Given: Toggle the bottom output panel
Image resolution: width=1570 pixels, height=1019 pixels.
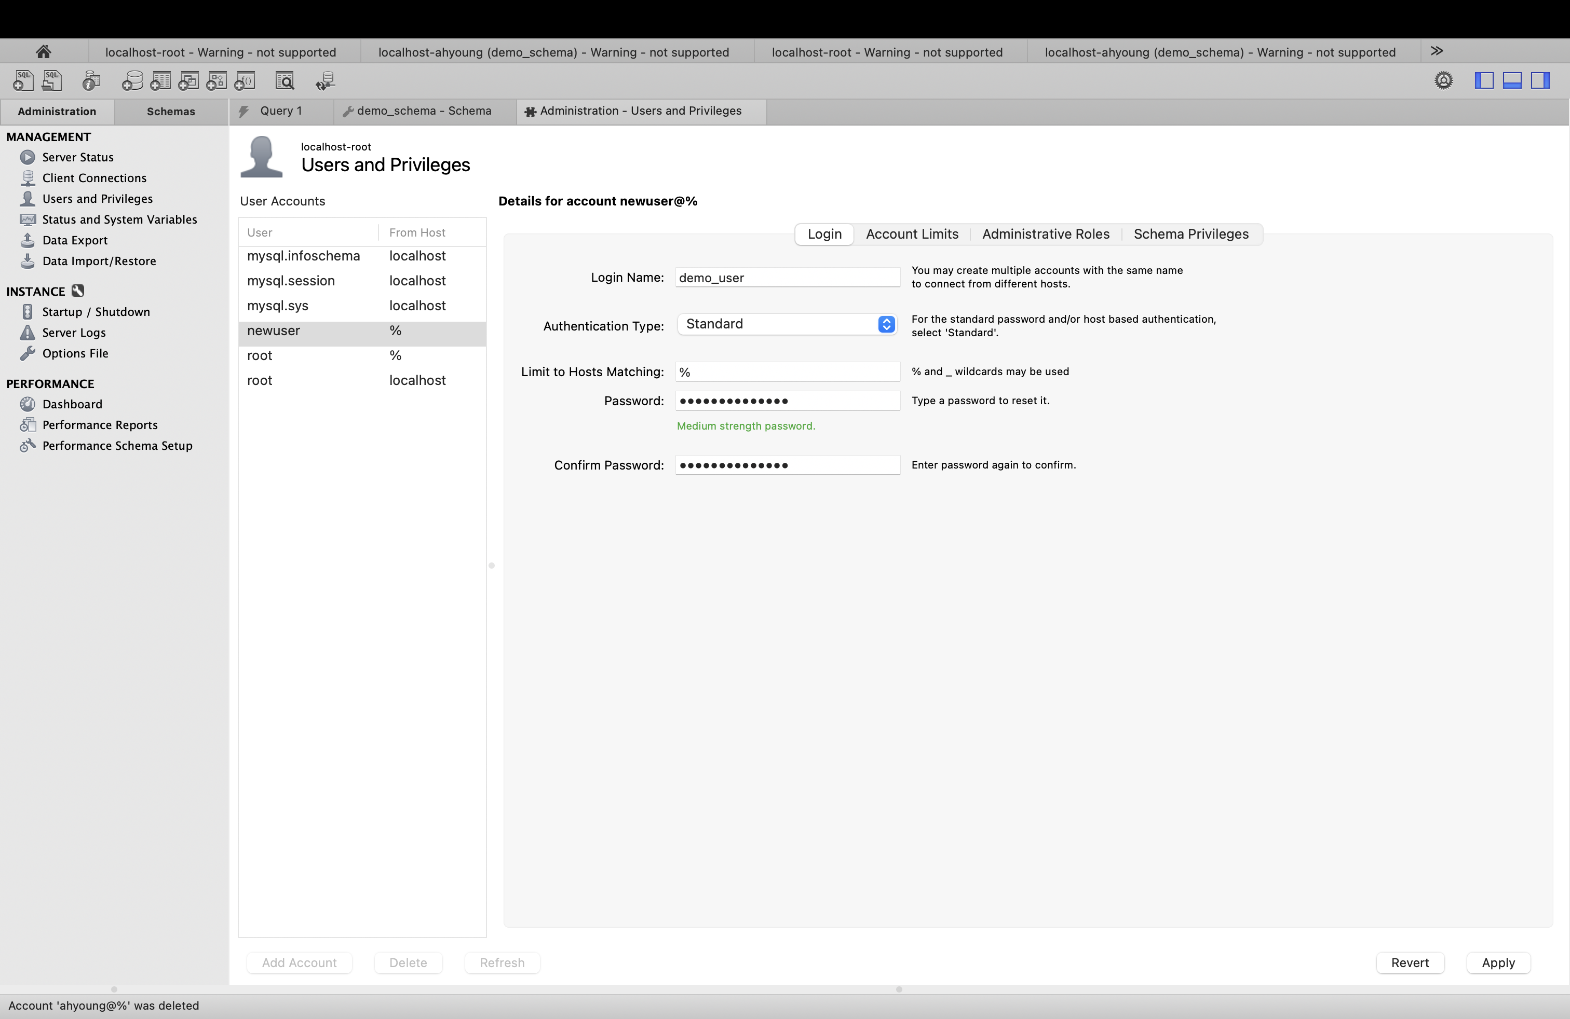Looking at the screenshot, I should tap(1512, 80).
